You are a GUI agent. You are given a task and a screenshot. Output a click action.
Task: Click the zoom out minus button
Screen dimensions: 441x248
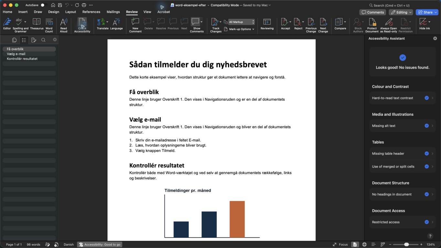[x=390, y=244]
